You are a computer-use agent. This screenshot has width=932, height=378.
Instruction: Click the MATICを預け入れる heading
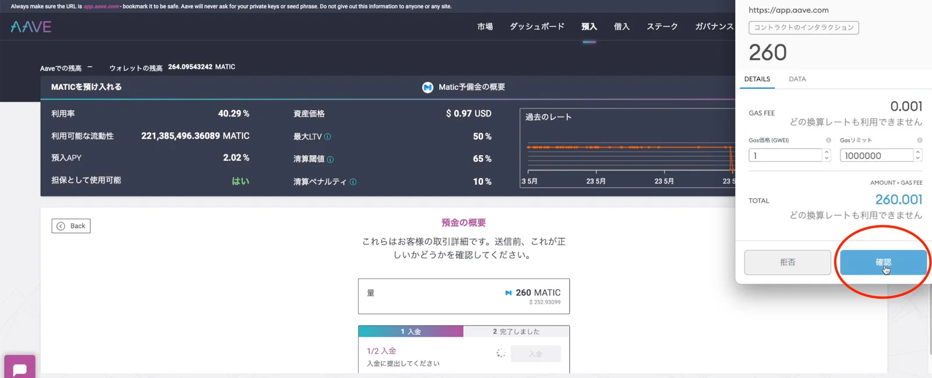coord(86,87)
